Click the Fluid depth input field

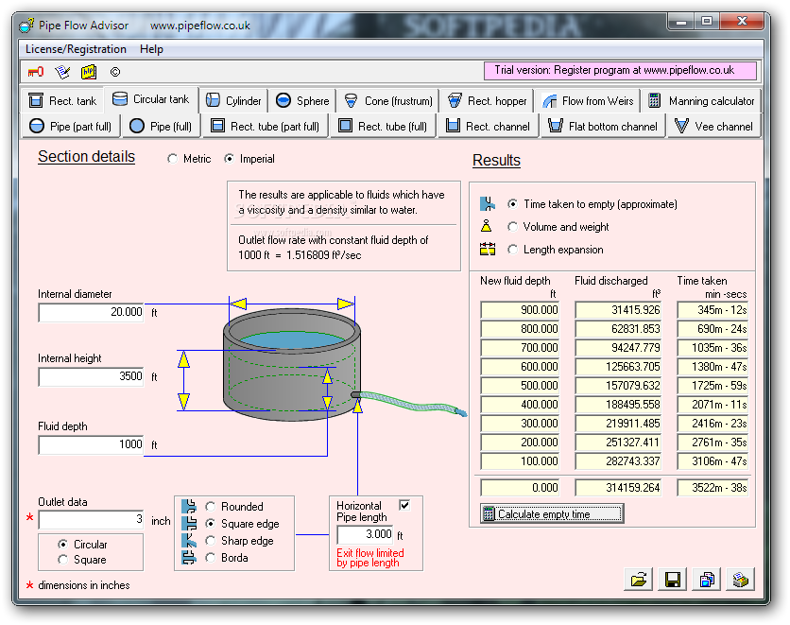[x=92, y=445]
